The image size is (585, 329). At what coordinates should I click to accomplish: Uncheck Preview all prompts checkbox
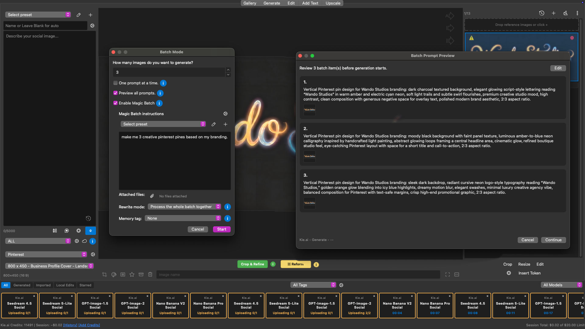[115, 93]
